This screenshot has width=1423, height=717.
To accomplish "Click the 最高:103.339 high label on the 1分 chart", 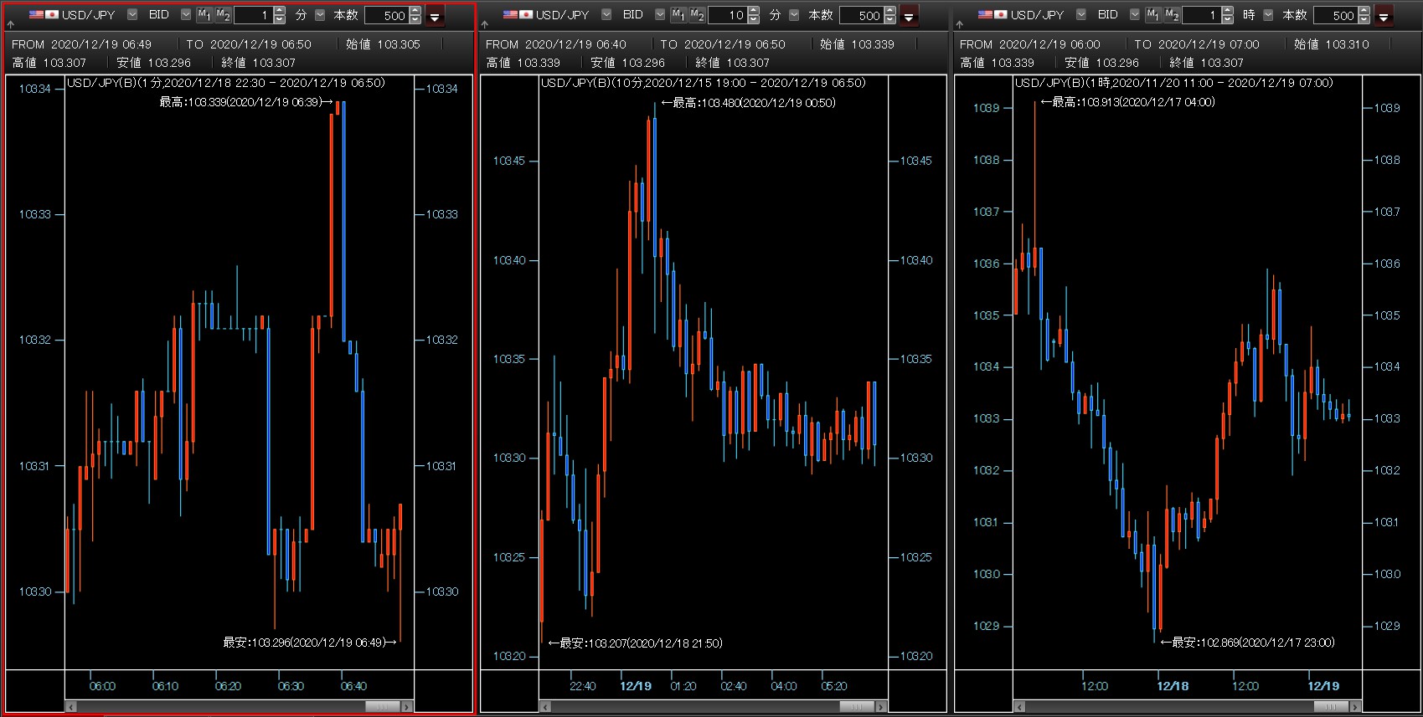I will click(246, 102).
